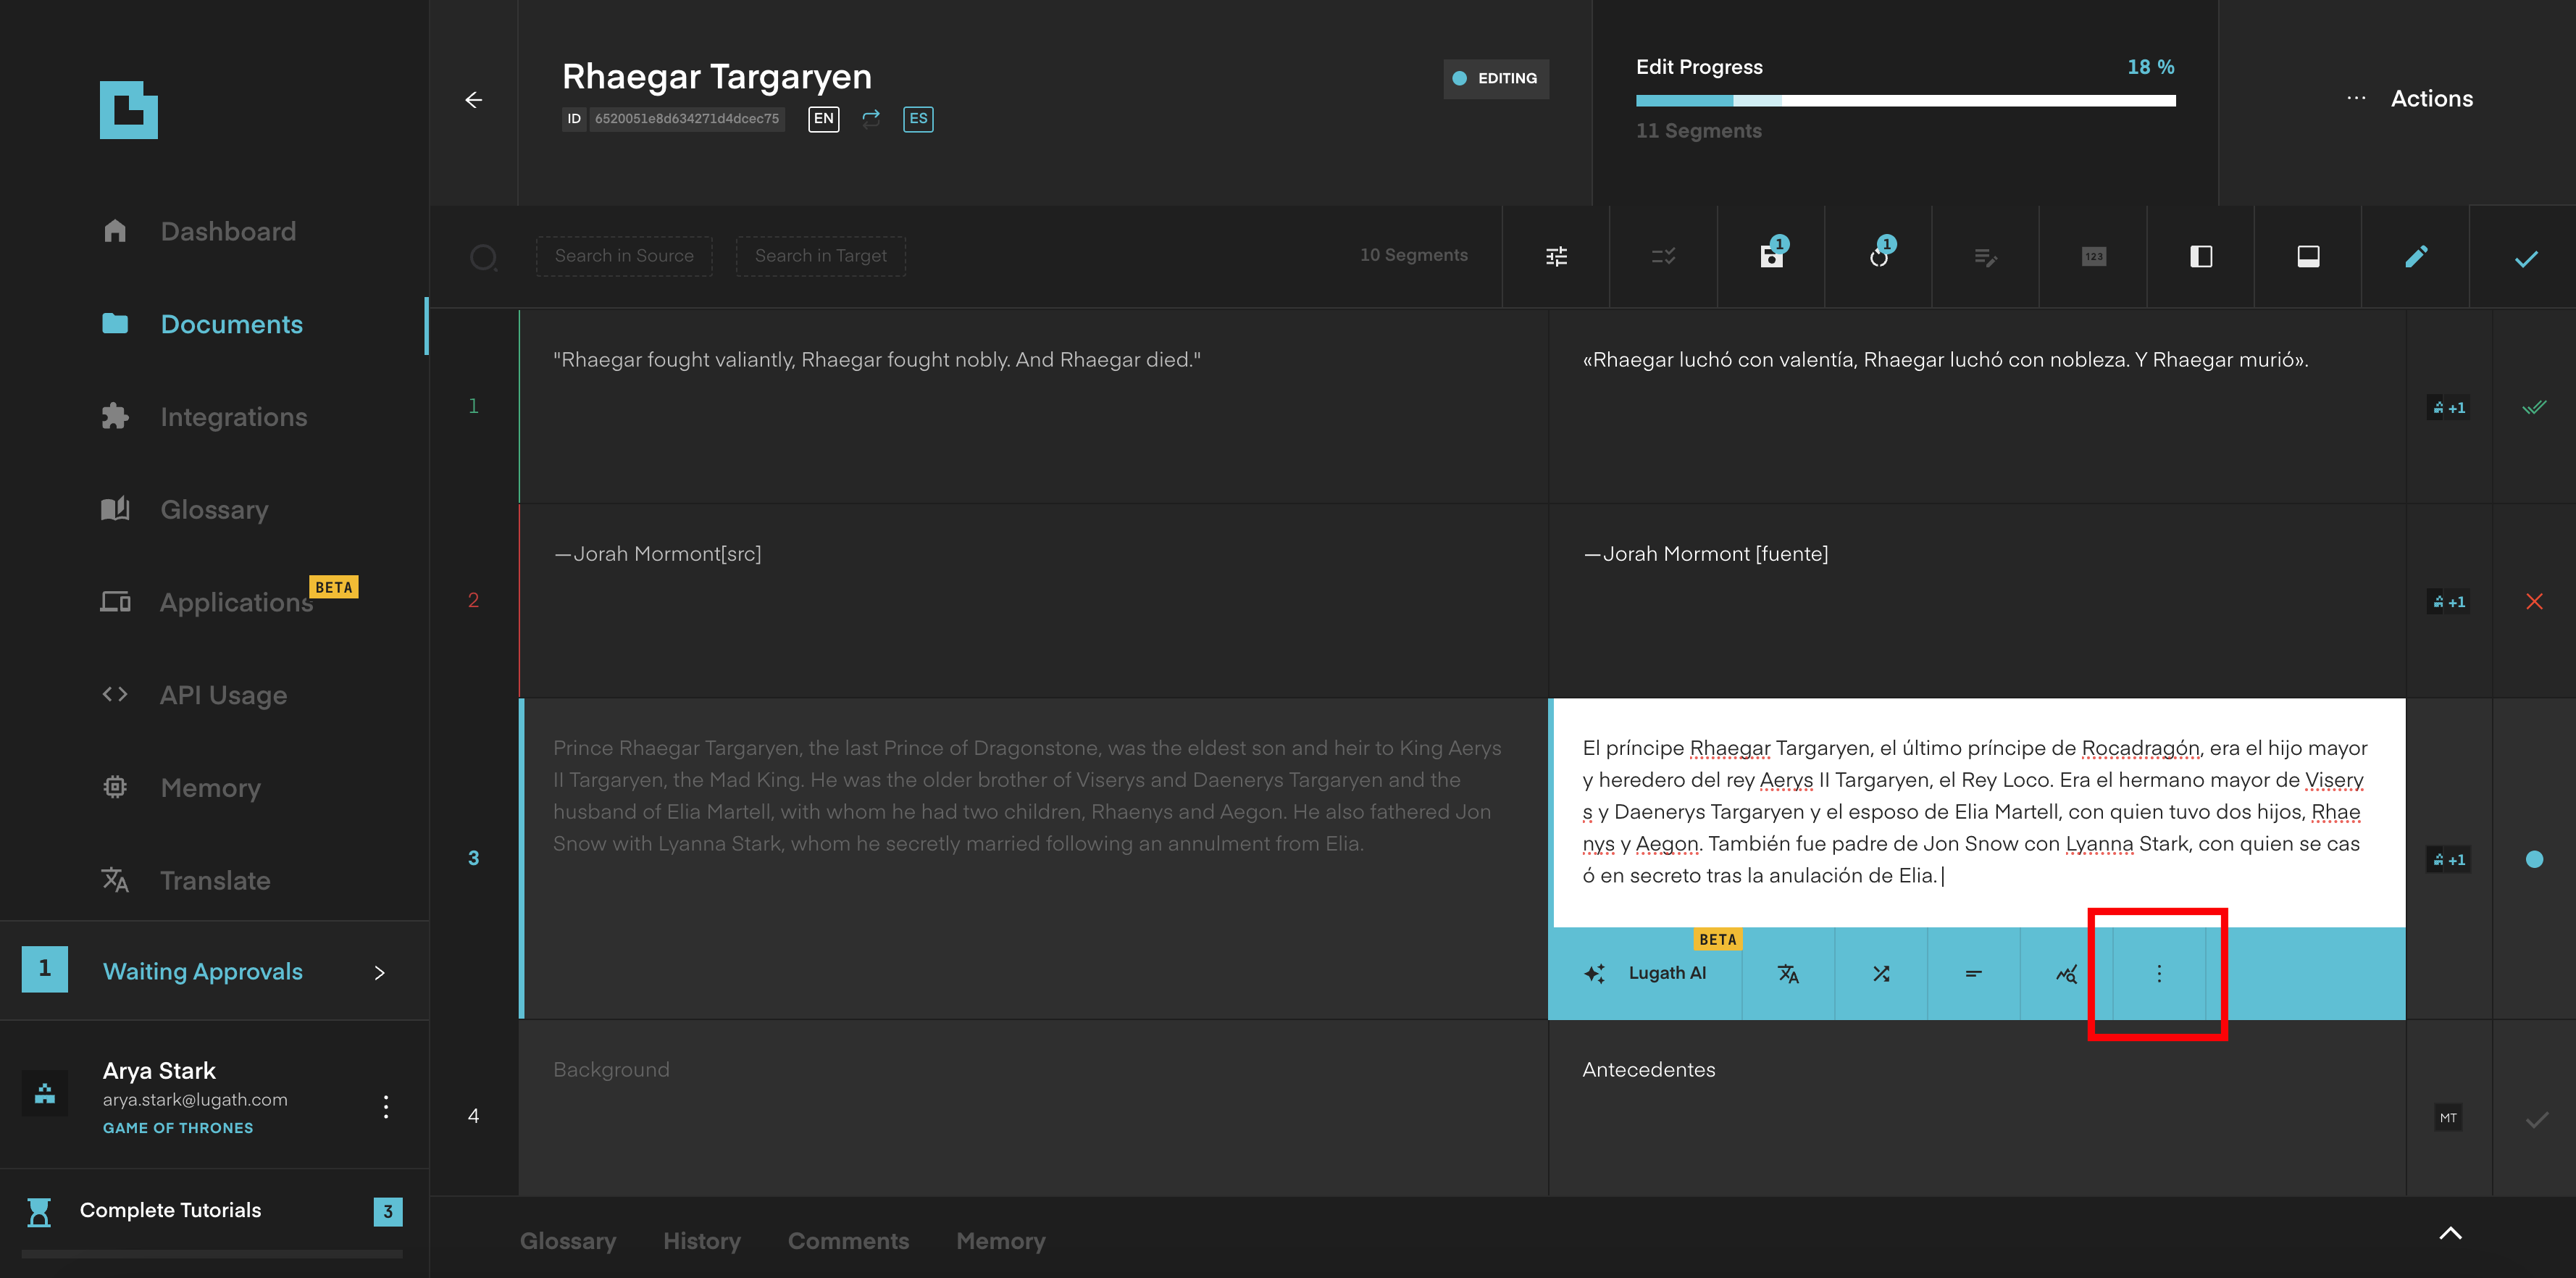Click the shuffle icon in editor toolbar
Image resolution: width=2576 pixels, height=1278 pixels.
point(1881,973)
